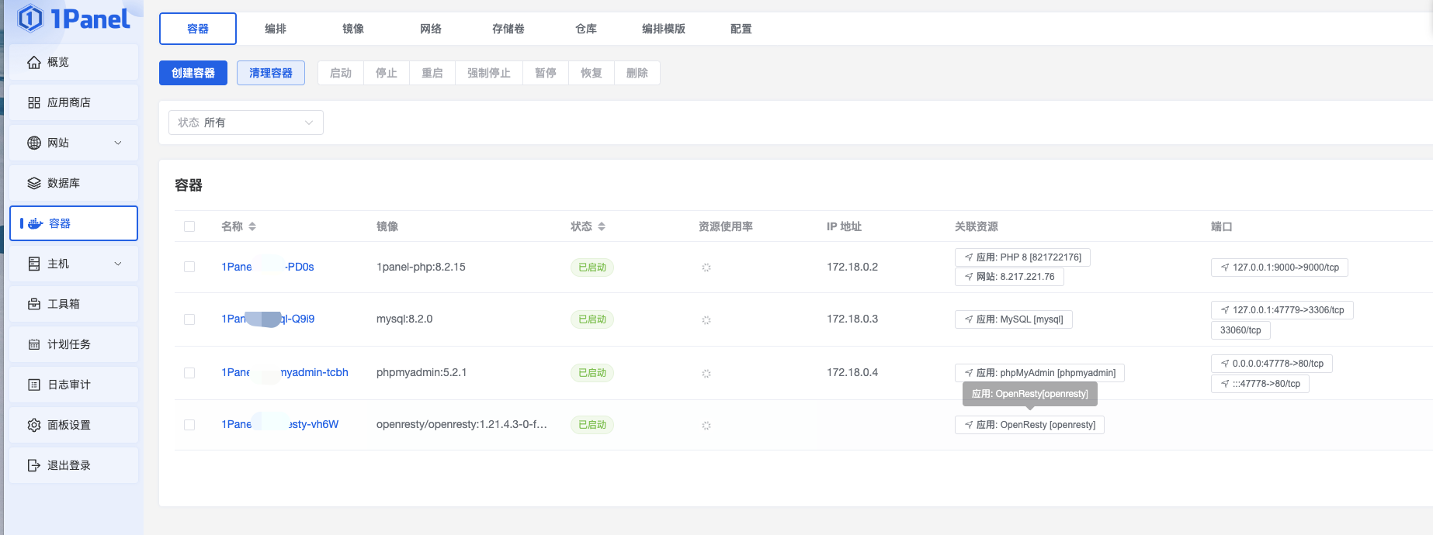This screenshot has height=535, width=1433.
Task: Click the 127.0.0.1:47779->3306/tcp port tag
Action: point(1282,310)
